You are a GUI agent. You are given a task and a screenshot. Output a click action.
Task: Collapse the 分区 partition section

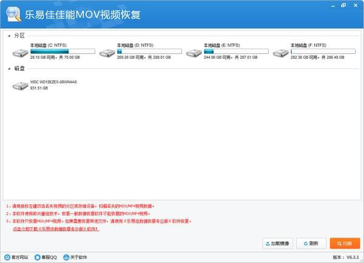(9, 36)
